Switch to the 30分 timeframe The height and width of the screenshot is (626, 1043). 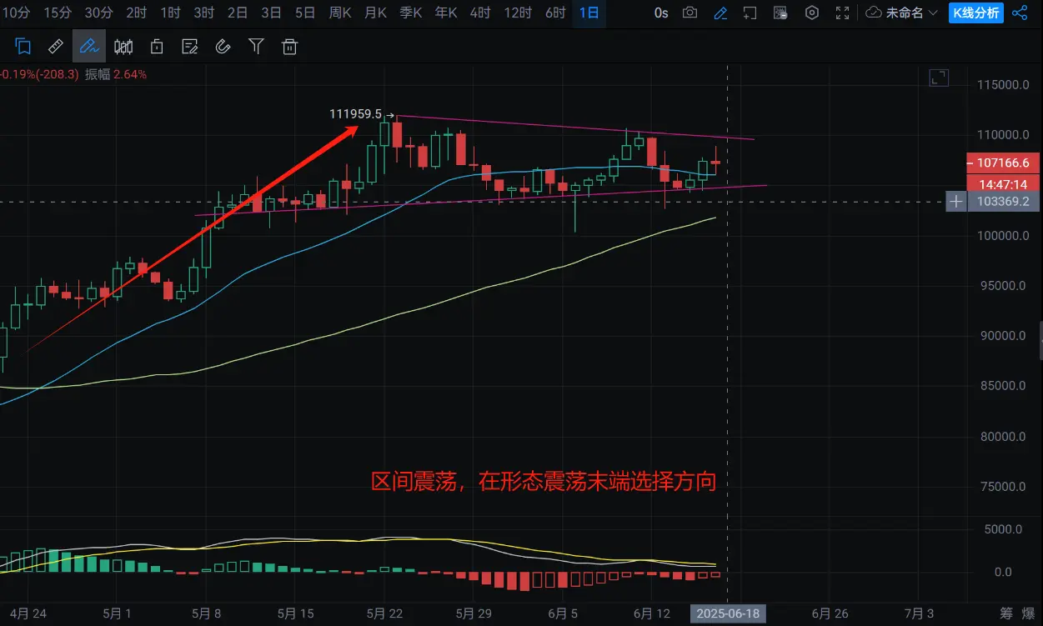(x=98, y=13)
